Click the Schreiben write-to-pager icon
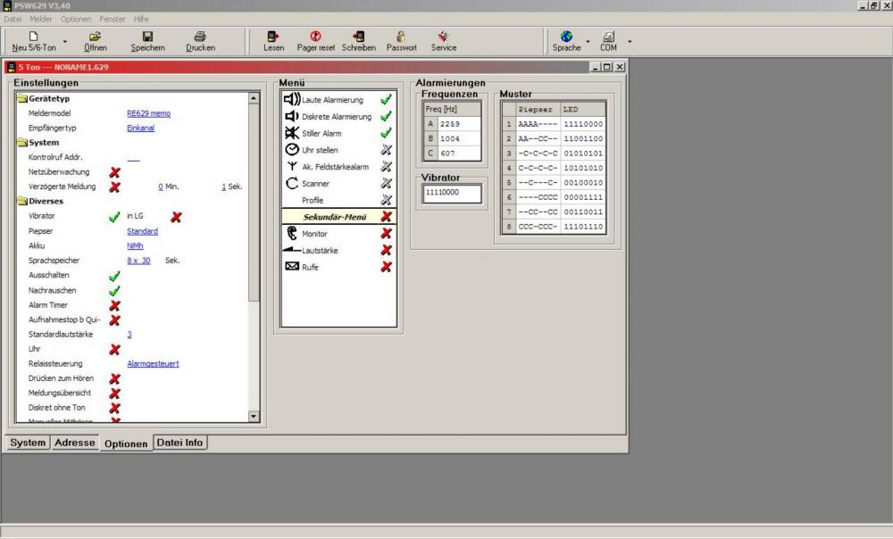 (359, 37)
